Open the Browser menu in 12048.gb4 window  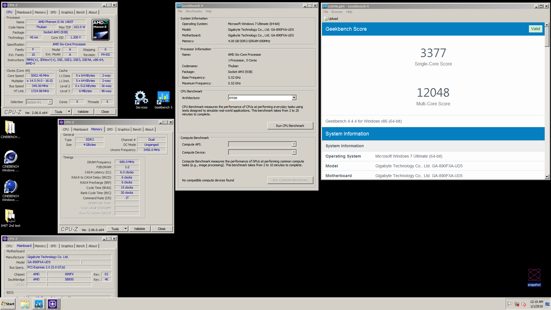tap(337, 12)
